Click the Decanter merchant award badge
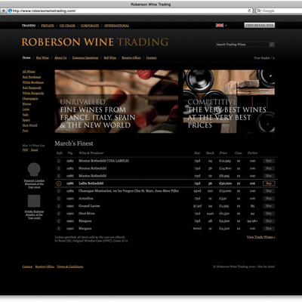 pyautogui.click(x=34, y=170)
